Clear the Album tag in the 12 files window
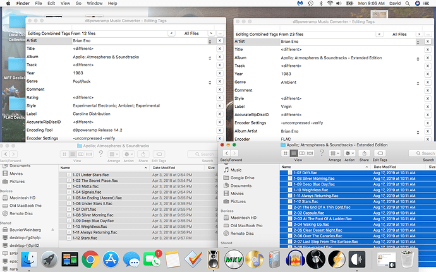The width and height of the screenshot is (436, 272). tap(220, 57)
